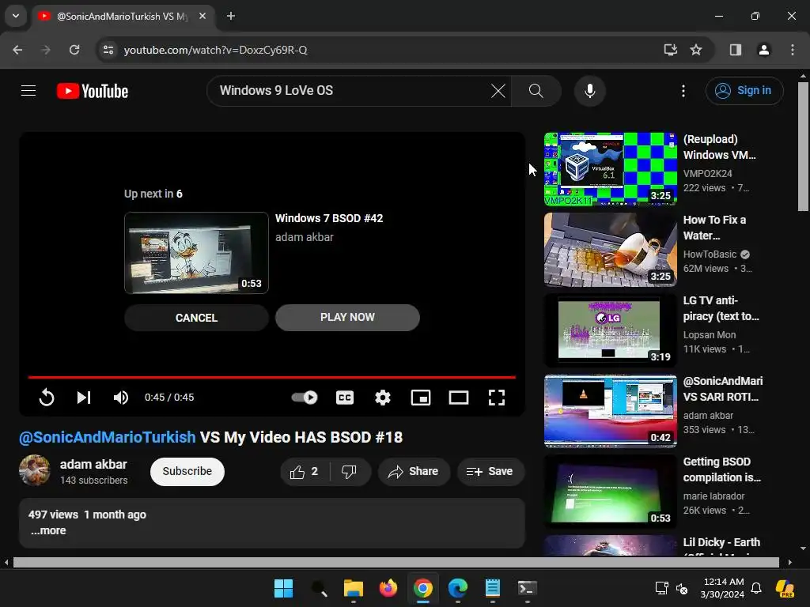This screenshot has width=810, height=607.
Task: Enable miniplayer mode
Action: pos(421,398)
